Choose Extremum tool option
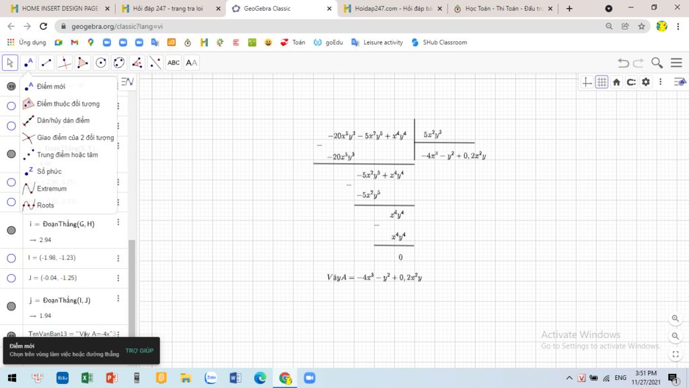The image size is (689, 388). click(x=69, y=189)
